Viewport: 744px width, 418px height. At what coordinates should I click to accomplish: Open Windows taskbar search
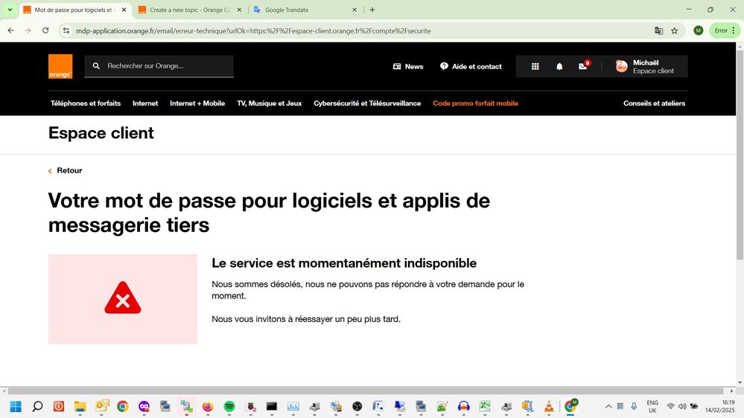pyautogui.click(x=37, y=407)
